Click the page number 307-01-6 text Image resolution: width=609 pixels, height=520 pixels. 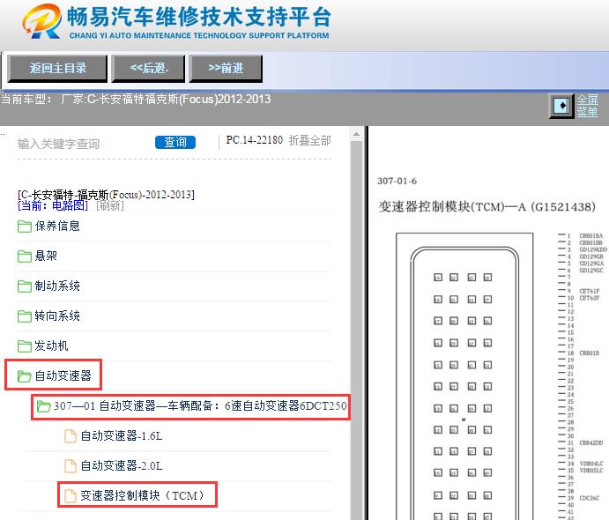(397, 181)
